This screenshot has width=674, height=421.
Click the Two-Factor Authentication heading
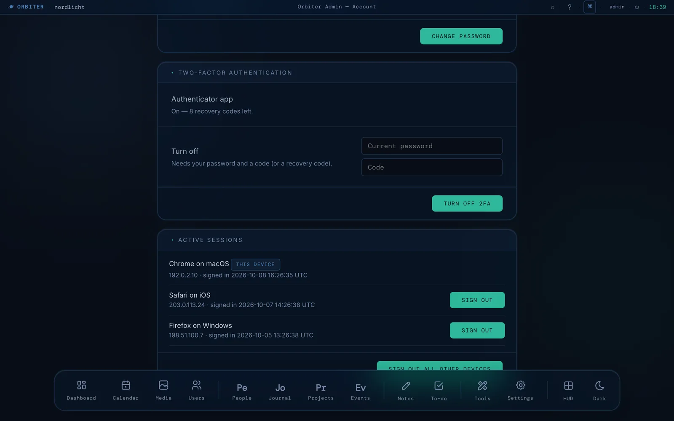(235, 73)
